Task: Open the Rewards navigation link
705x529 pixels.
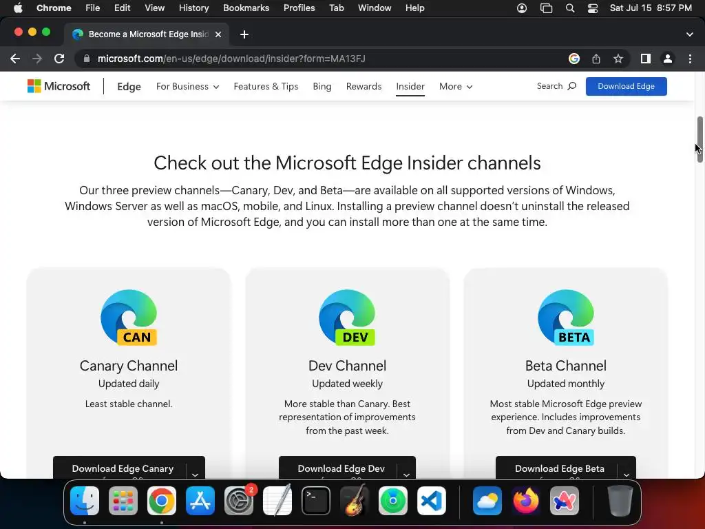Action: pos(364,86)
